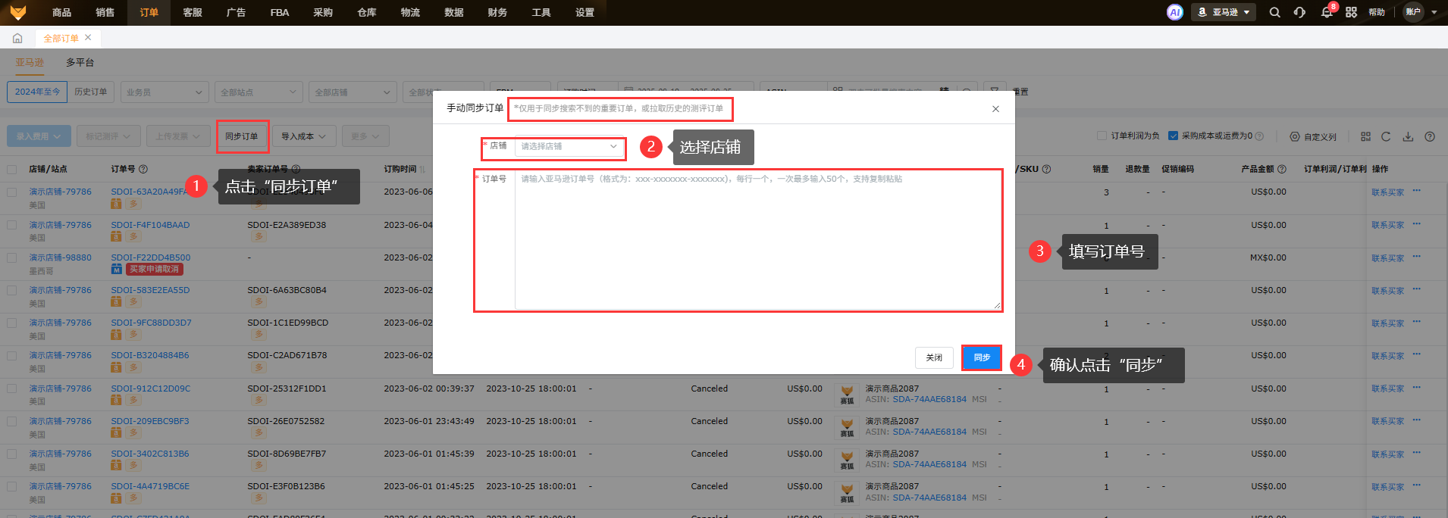Check the row for SDOI-B3204884B6
The height and width of the screenshot is (518, 1448).
pyautogui.click(x=12, y=355)
